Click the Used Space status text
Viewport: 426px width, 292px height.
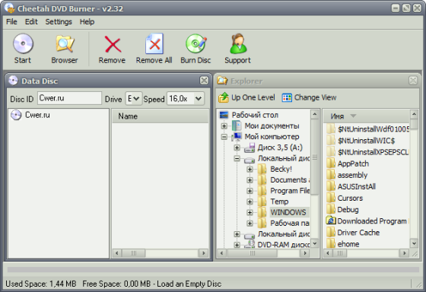pos(41,284)
